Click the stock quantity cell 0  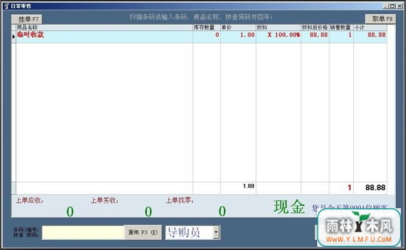pos(207,37)
